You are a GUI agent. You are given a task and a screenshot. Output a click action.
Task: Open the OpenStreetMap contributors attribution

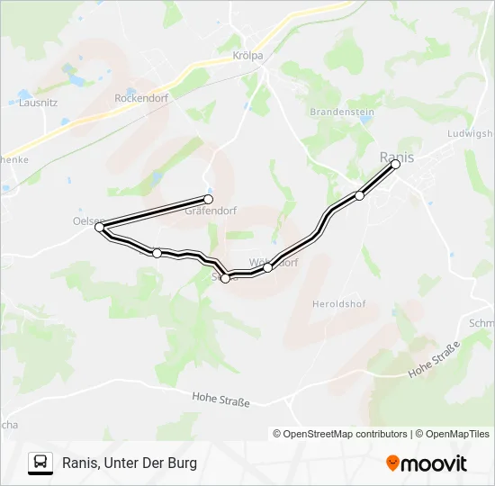[340, 434]
